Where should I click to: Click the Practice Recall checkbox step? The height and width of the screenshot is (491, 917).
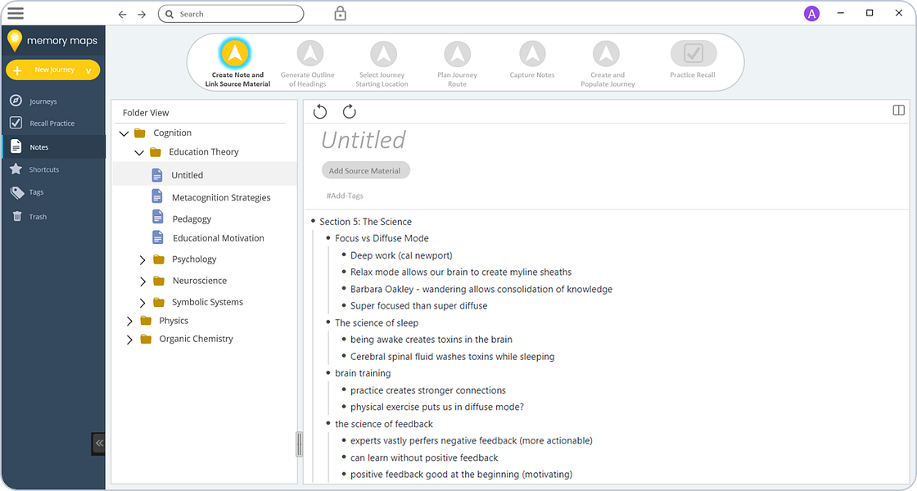click(693, 54)
